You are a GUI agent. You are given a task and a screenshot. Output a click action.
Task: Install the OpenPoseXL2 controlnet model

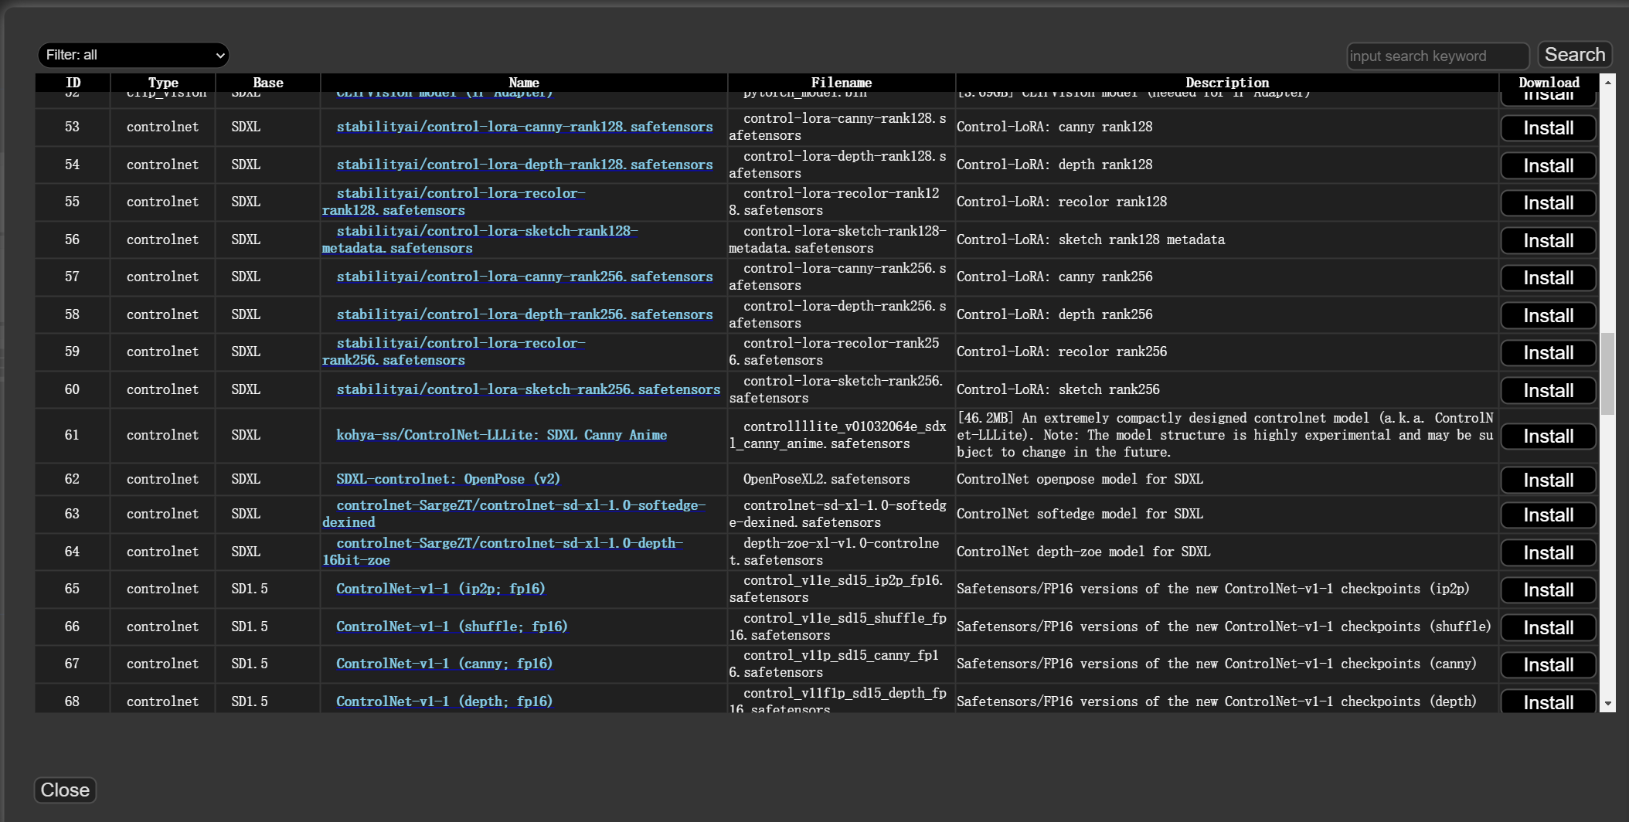[1548, 481]
